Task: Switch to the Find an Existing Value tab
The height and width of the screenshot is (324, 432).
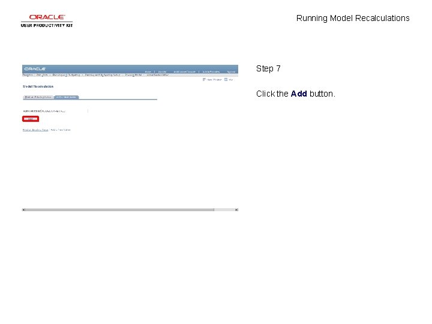Action: click(x=38, y=97)
